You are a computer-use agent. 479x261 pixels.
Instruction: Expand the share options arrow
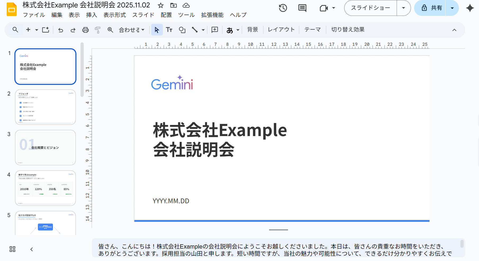coord(452,8)
